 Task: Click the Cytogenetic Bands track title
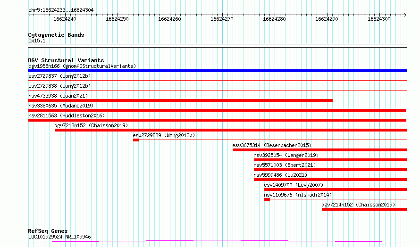pyautogui.click(x=56, y=35)
